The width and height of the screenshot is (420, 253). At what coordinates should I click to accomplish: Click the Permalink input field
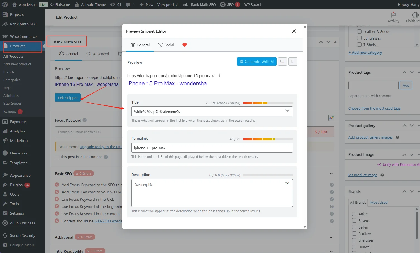click(212, 148)
